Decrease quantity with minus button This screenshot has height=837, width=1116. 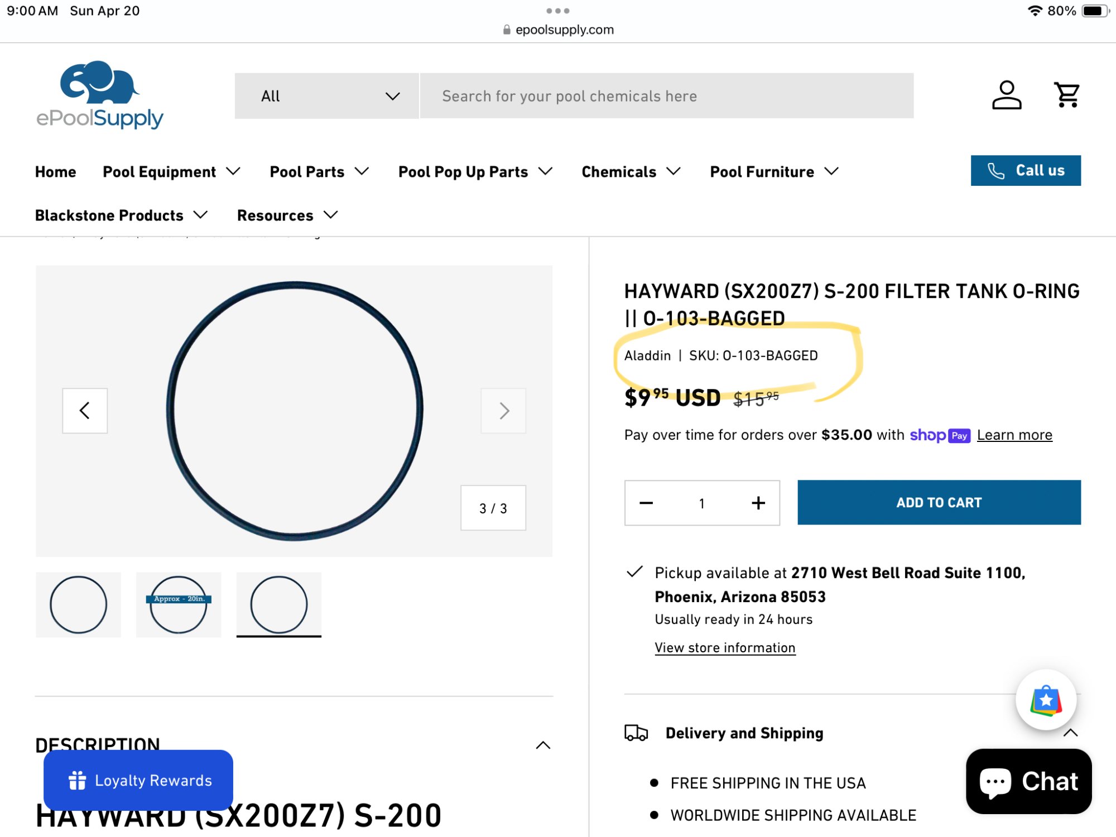(646, 503)
